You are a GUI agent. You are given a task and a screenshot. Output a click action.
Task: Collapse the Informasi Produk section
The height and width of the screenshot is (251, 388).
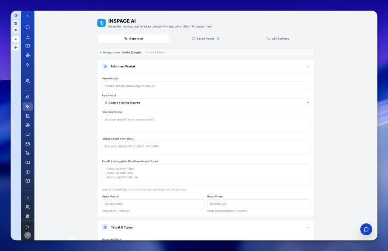pos(308,67)
